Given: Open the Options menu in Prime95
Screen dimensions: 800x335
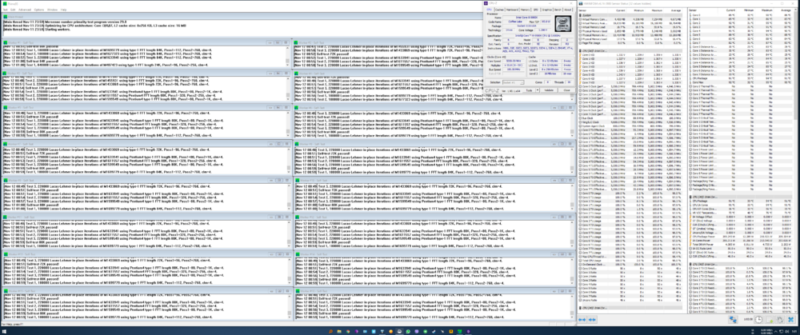Looking at the screenshot, I should (39, 9).
